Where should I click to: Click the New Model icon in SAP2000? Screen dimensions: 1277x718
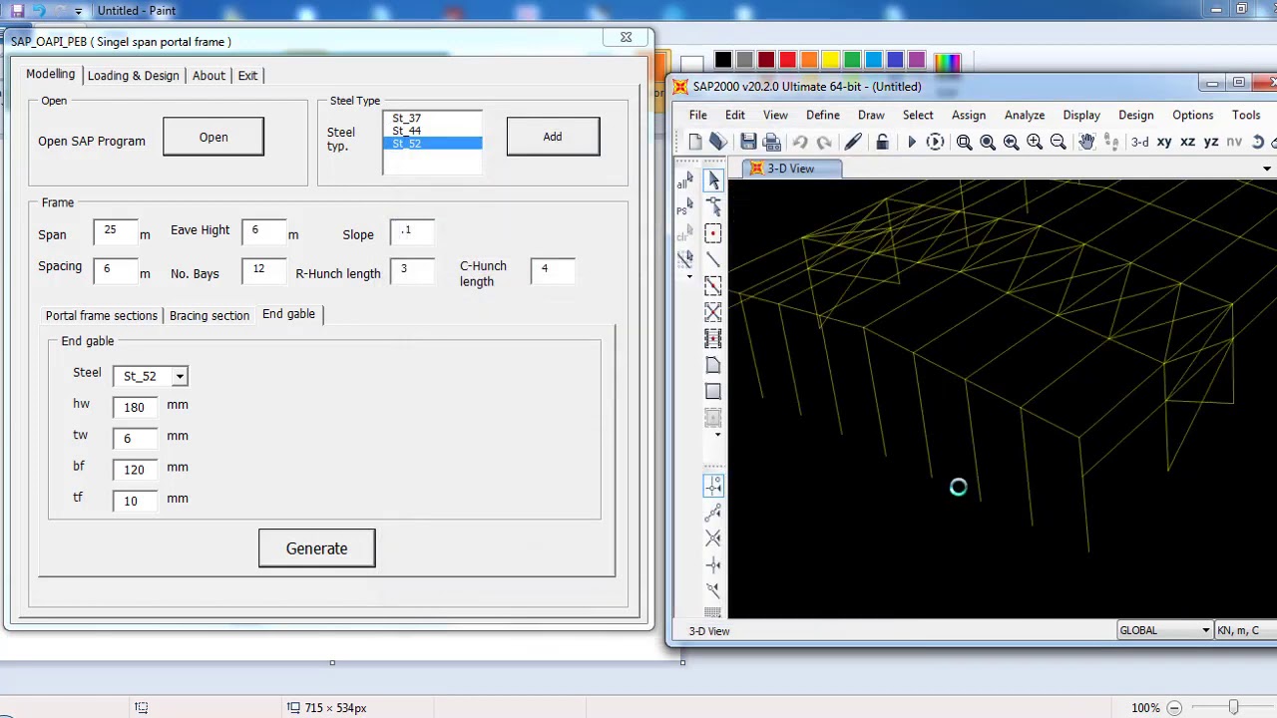click(695, 142)
